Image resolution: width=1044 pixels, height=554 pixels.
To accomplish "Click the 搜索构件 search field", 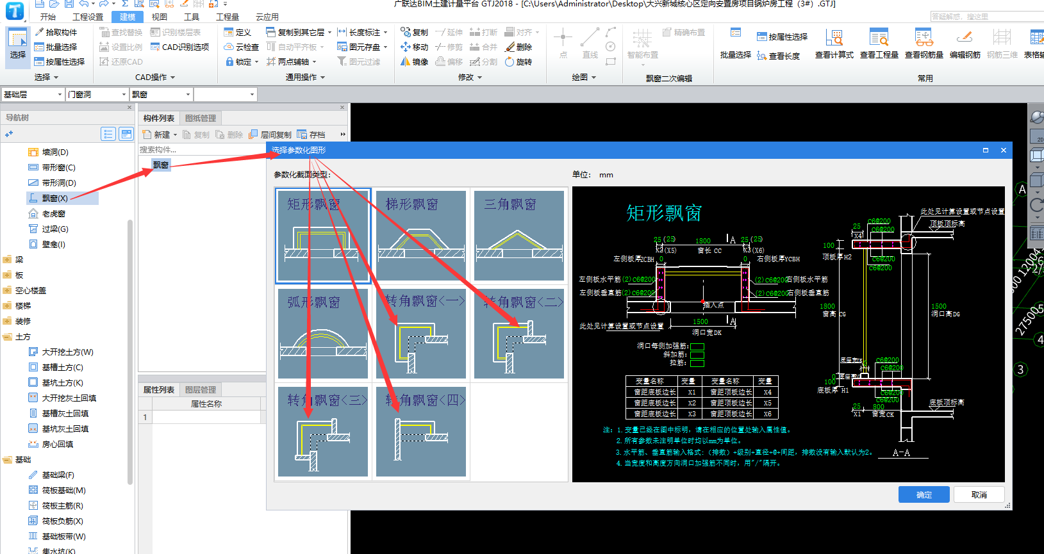I will coord(202,149).
